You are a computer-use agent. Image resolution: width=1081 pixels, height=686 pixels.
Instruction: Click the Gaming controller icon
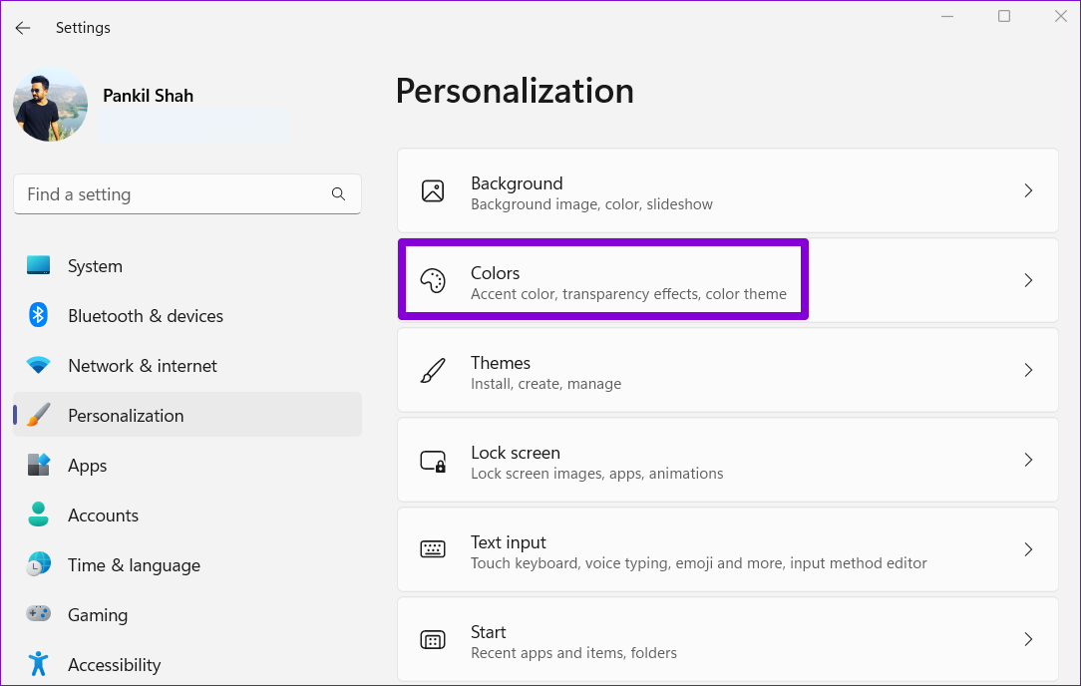point(39,613)
